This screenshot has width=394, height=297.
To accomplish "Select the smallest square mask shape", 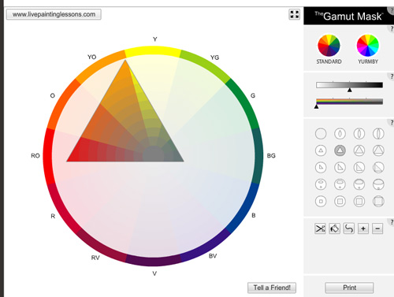I will click(x=321, y=202).
